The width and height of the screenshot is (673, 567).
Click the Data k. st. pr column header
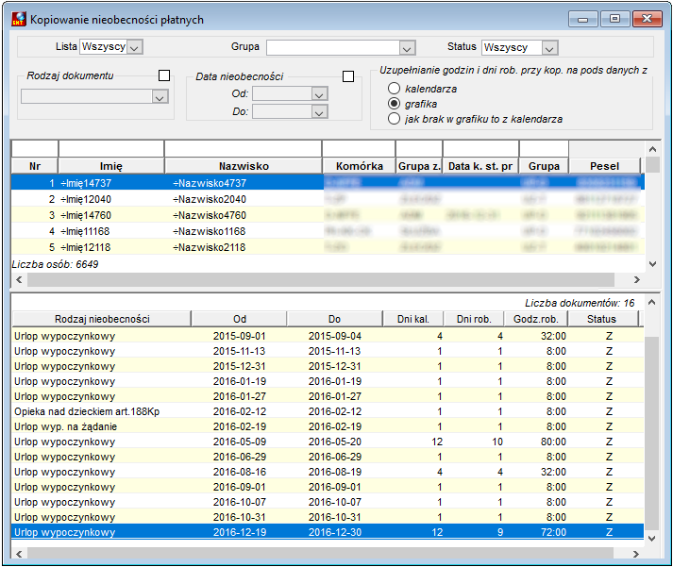[480, 166]
